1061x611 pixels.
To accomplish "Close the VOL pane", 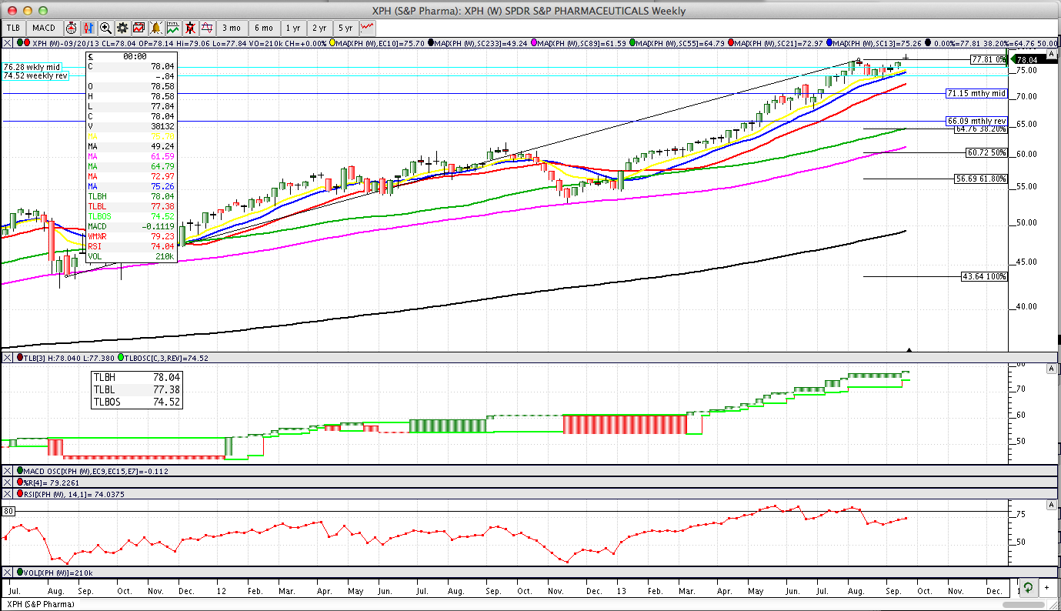I will (x=8, y=573).
